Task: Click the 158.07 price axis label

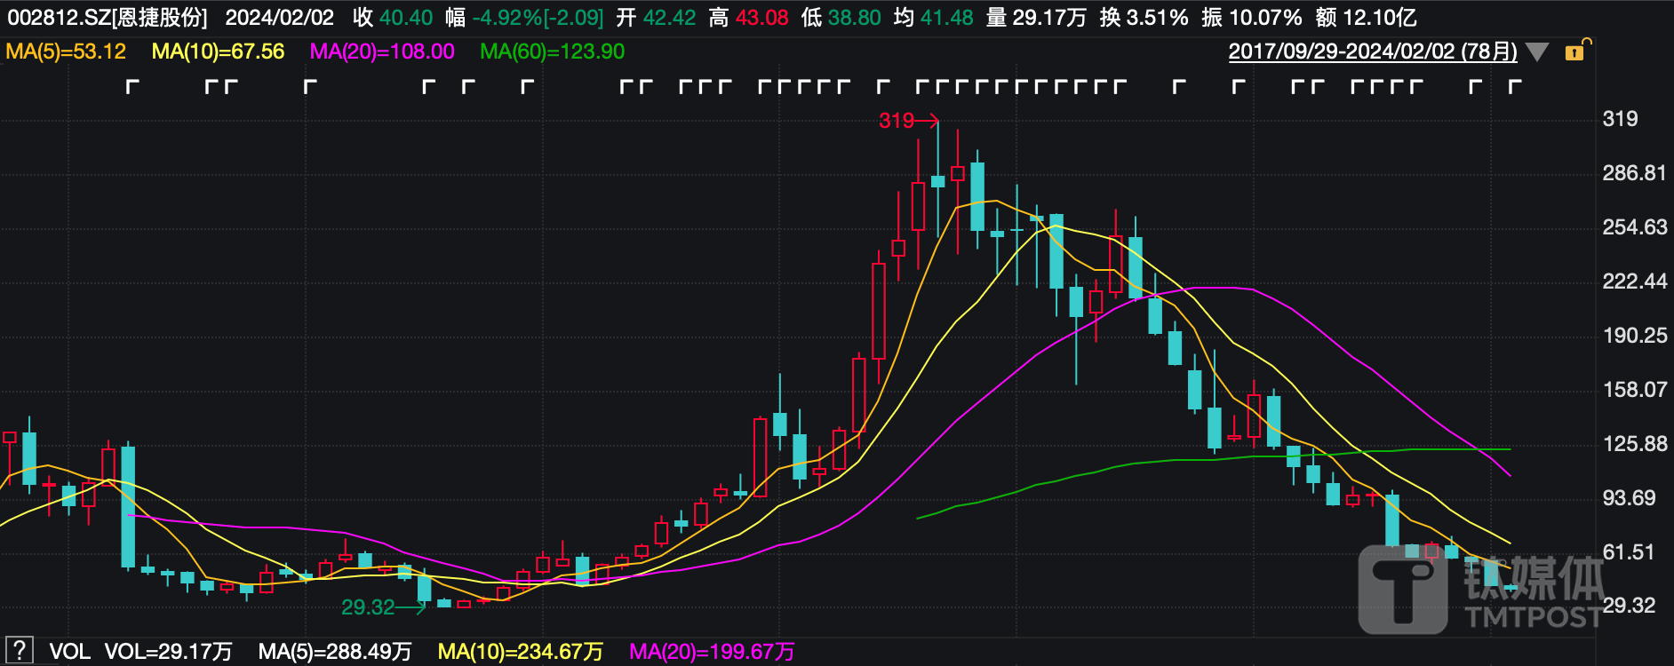Action: tap(1634, 390)
